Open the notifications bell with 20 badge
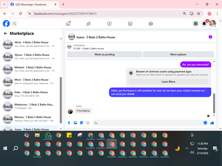Image resolution: width=222 pixels, height=166 pixels. point(204,23)
